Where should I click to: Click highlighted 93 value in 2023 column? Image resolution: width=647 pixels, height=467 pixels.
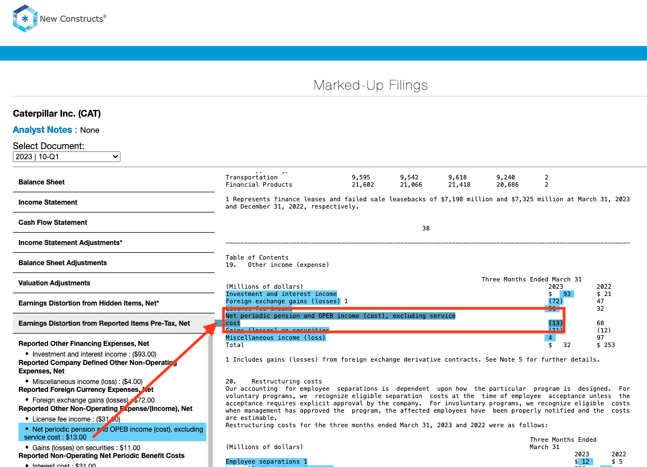[x=567, y=294]
